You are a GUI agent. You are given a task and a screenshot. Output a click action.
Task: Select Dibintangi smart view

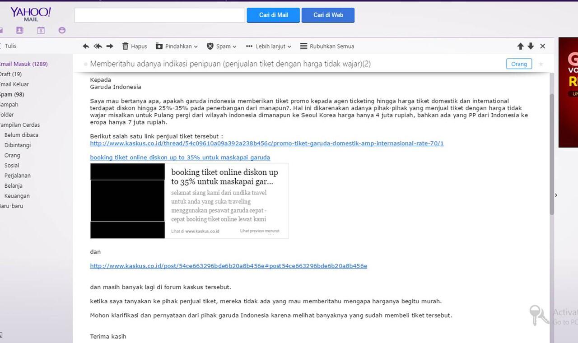tap(18, 145)
